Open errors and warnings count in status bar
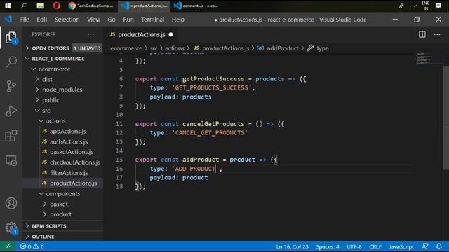 [x=32, y=246]
